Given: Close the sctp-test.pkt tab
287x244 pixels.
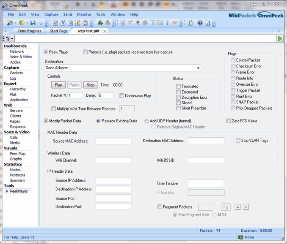Looking at the screenshot, I should 105,31.
